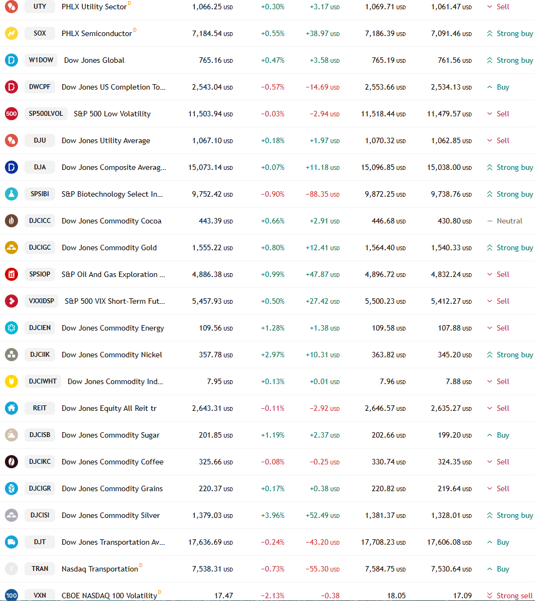Open Dow Jones Commodity Gold link

pos(109,248)
